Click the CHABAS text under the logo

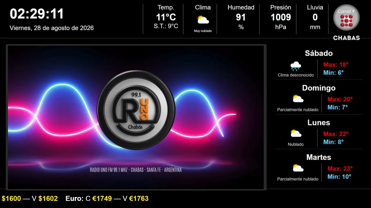click(346, 38)
